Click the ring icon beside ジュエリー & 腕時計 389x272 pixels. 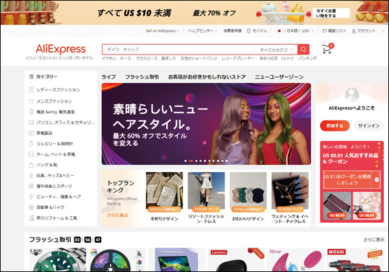(x=31, y=144)
